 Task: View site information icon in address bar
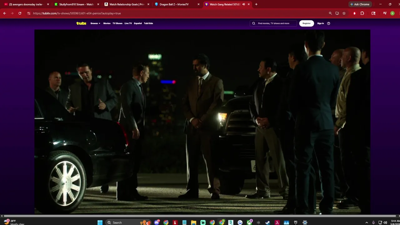[x=29, y=13]
